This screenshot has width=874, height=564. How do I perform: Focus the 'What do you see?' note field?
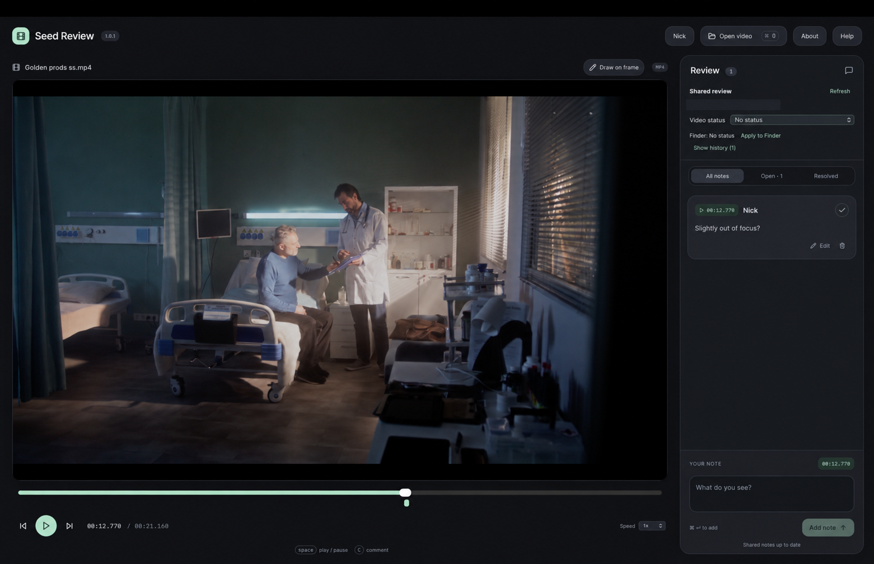coord(772,494)
